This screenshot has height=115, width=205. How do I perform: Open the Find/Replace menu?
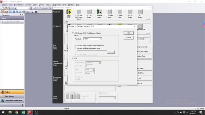[x=19, y=5]
